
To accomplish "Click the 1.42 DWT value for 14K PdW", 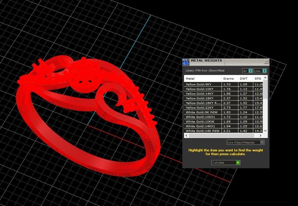I will [243, 131].
